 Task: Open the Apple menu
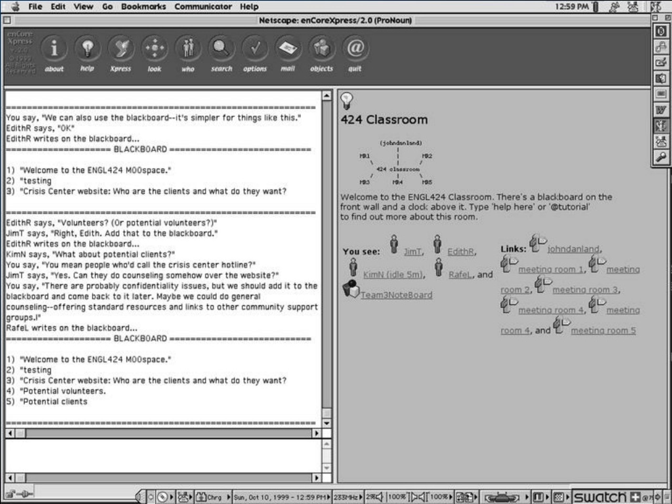[x=15, y=6]
